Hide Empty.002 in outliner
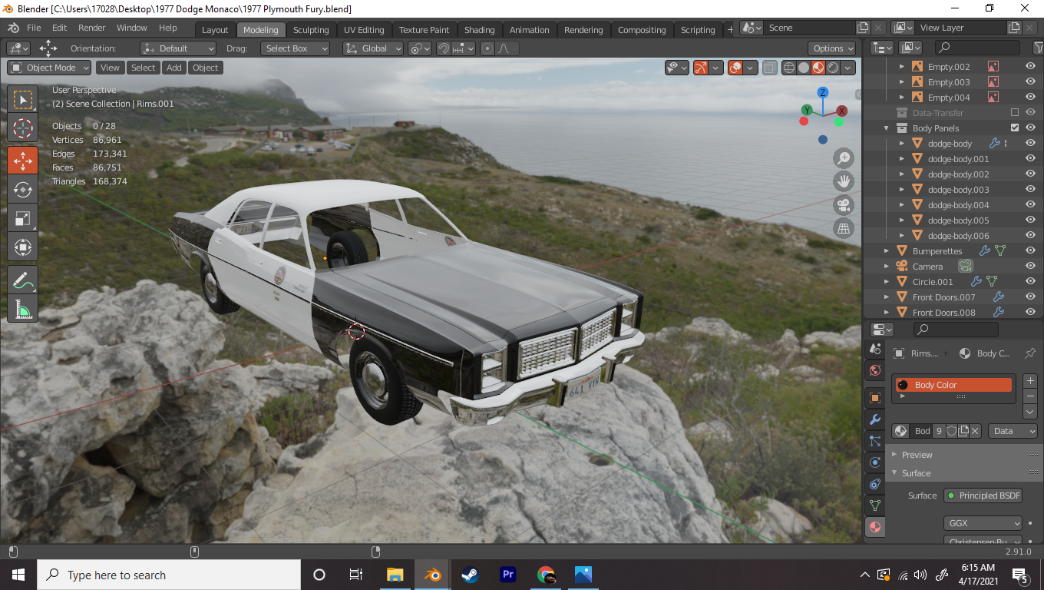 (1031, 67)
